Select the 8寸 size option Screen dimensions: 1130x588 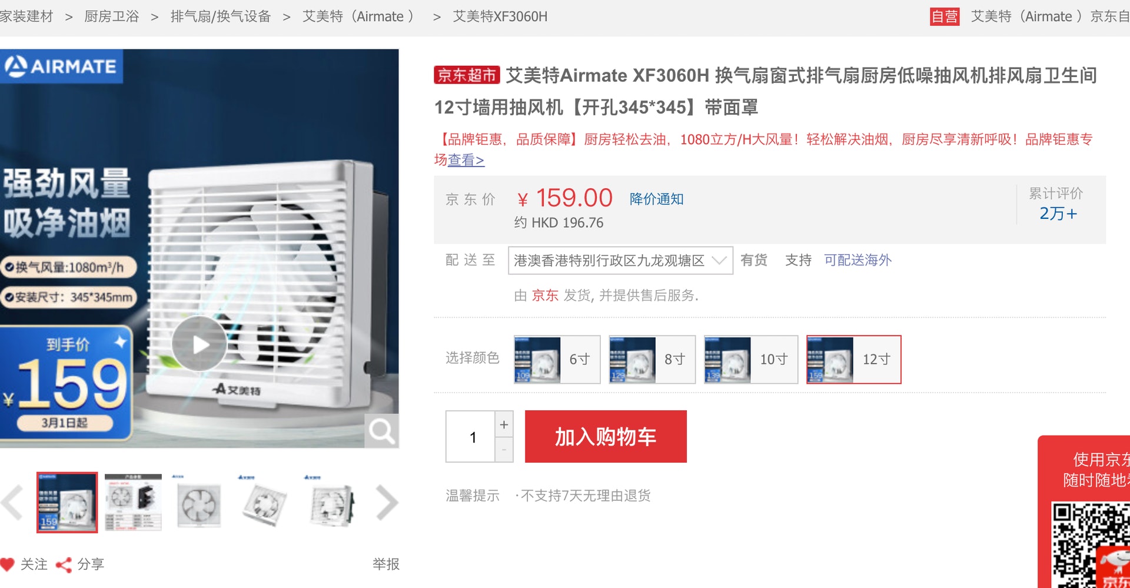click(652, 360)
